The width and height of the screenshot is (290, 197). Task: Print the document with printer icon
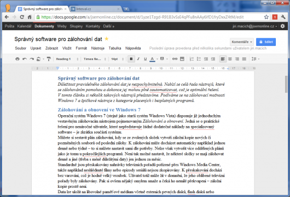tap(18, 59)
